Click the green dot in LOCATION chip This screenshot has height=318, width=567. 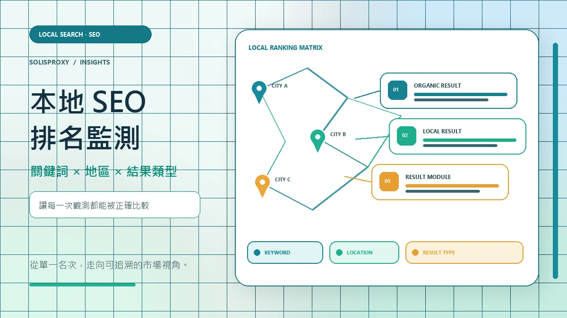pos(339,253)
